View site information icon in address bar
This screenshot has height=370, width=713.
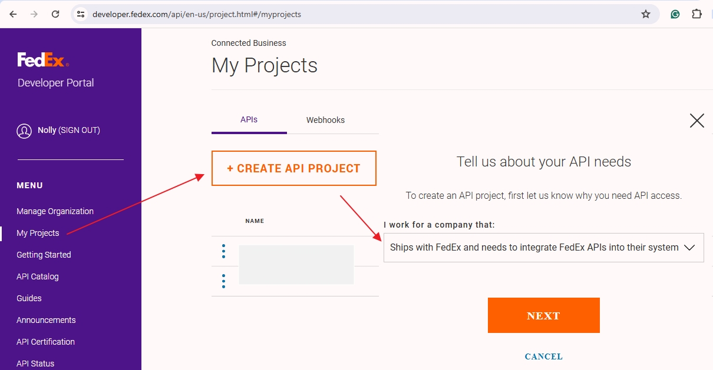(x=81, y=14)
